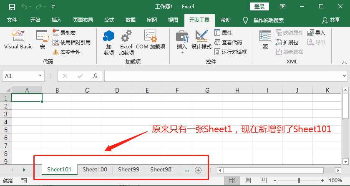Image resolution: width=350 pixels, height=186 pixels.
Task: Open the 加载项 blue hexagon add-ins
Action: (x=109, y=43)
